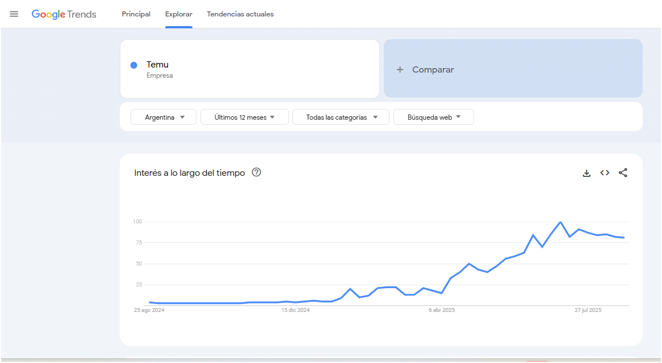Expand the Todas las categorías dropdown
Image resolution: width=662 pixels, height=363 pixels.
pos(341,117)
